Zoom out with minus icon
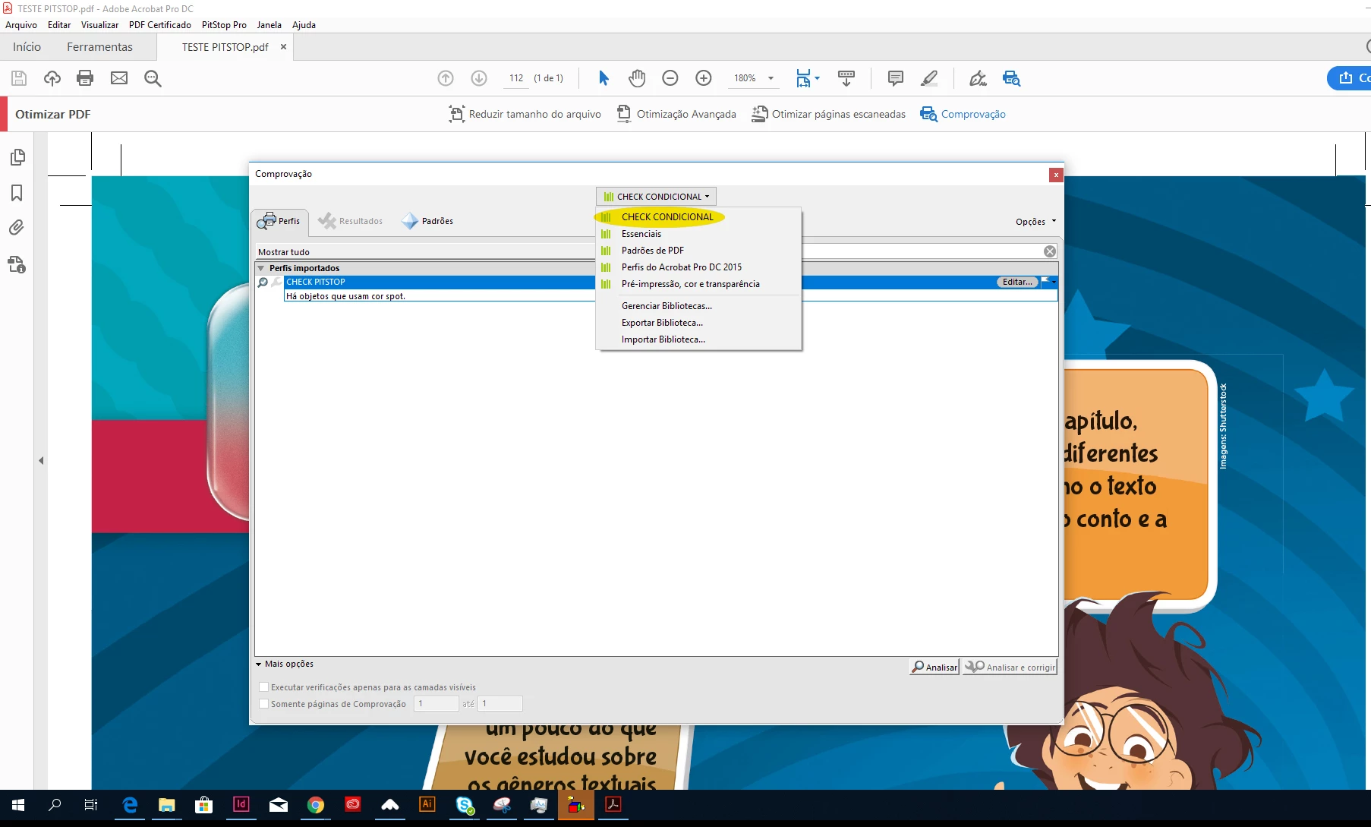Screen dimensions: 1371x827 tap(670, 78)
